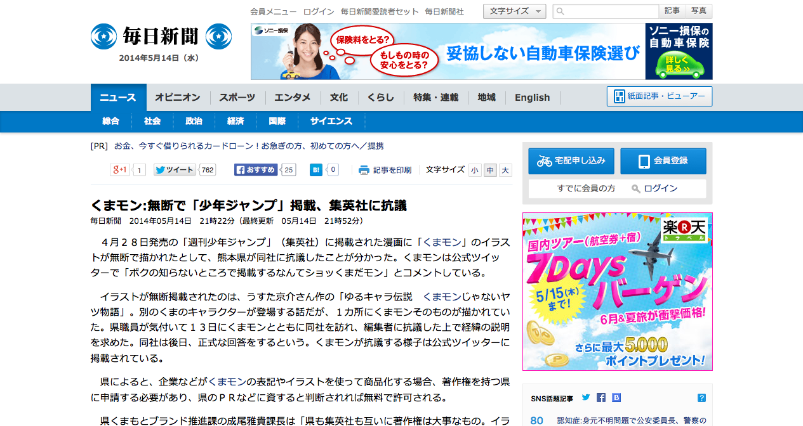The height and width of the screenshot is (426, 803).
Task: Open the English tab
Action: point(533,97)
